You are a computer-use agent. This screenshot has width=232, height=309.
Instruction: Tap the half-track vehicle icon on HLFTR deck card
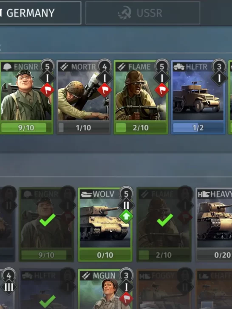pyautogui.click(x=179, y=67)
